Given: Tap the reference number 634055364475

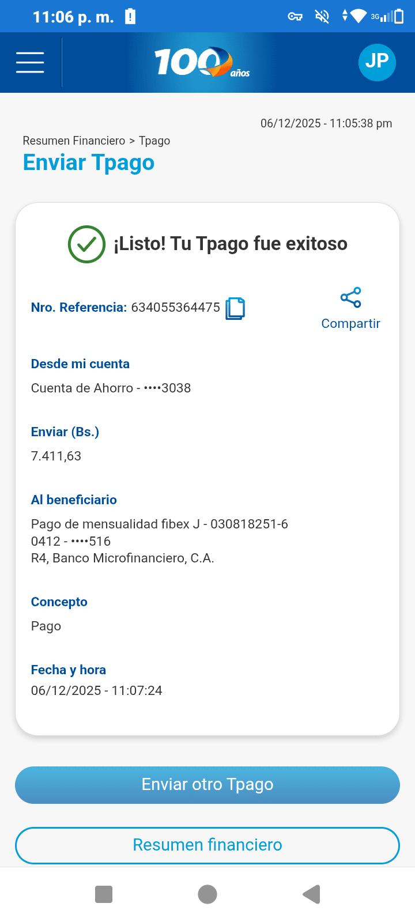Looking at the screenshot, I should click(x=175, y=308).
